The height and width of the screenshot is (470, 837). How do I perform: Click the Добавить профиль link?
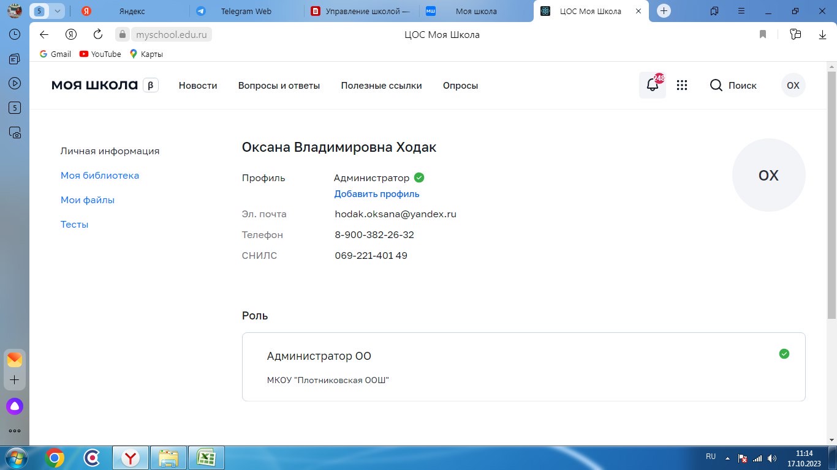pyautogui.click(x=377, y=194)
